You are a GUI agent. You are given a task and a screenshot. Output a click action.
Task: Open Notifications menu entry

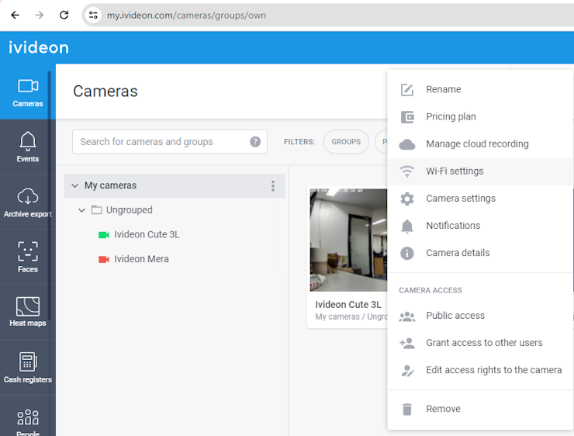pos(479,226)
